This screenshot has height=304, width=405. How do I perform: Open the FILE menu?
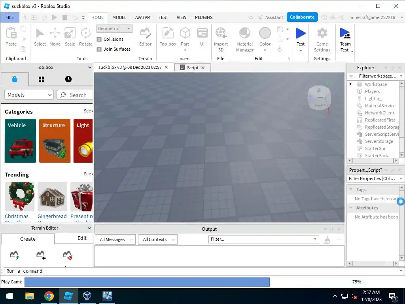(10, 17)
